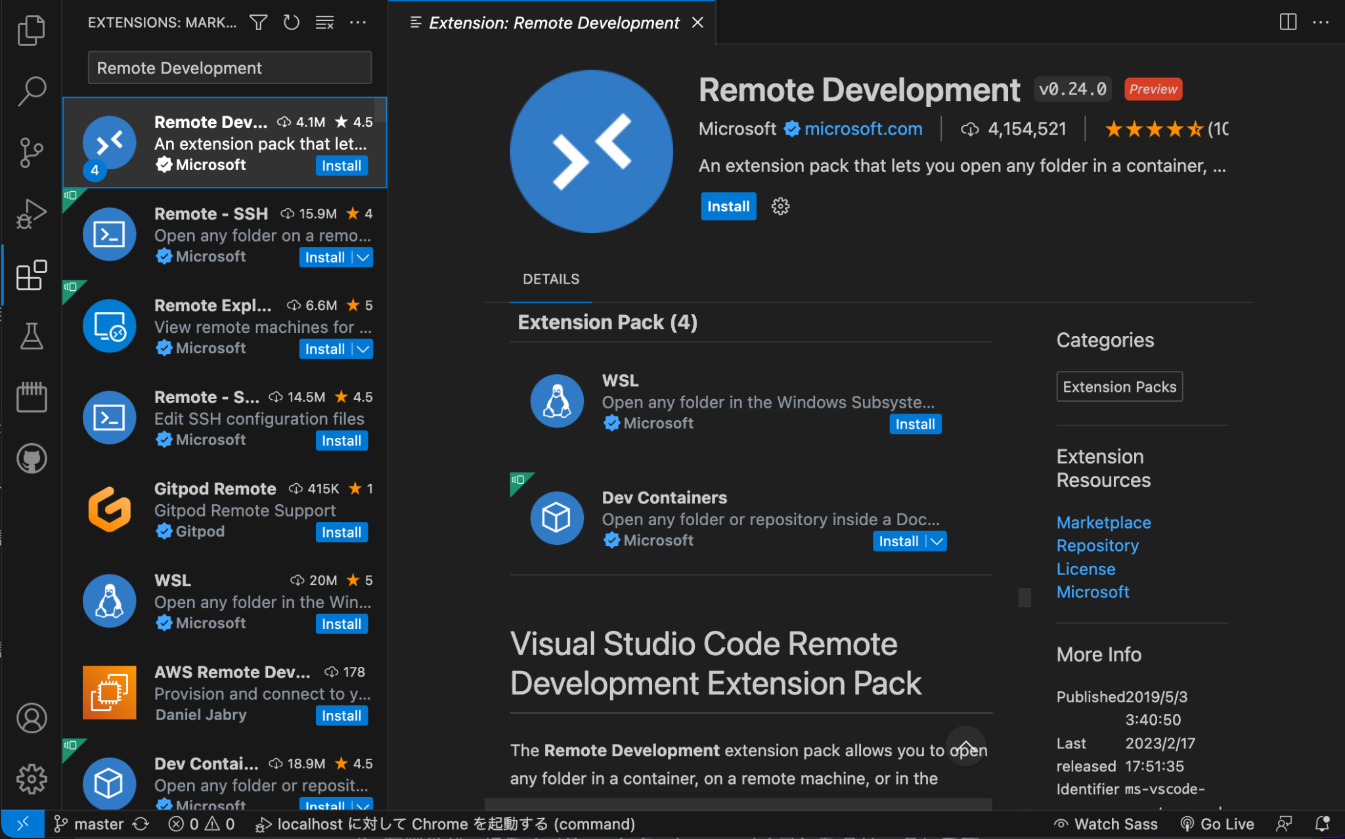Expand the Remote - SSH install dropdown
Screen dimensions: 1345x839
click(363, 257)
